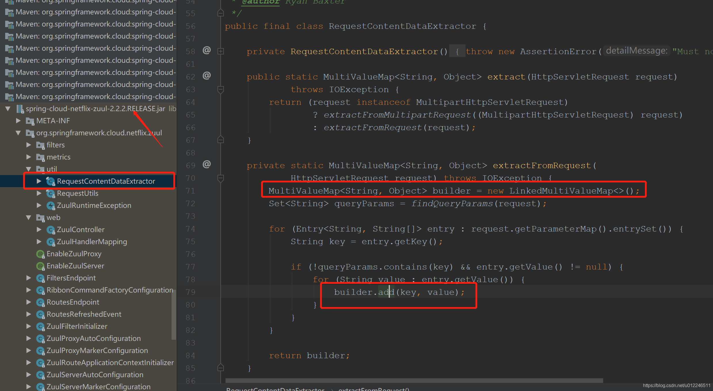
Task: Click the EnableZuulProxy annotation icon
Action: pyautogui.click(x=40, y=254)
